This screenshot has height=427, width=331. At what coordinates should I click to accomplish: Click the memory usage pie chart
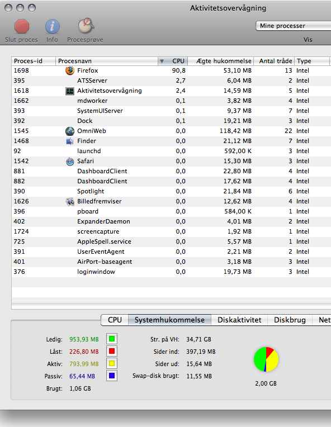pos(266,359)
